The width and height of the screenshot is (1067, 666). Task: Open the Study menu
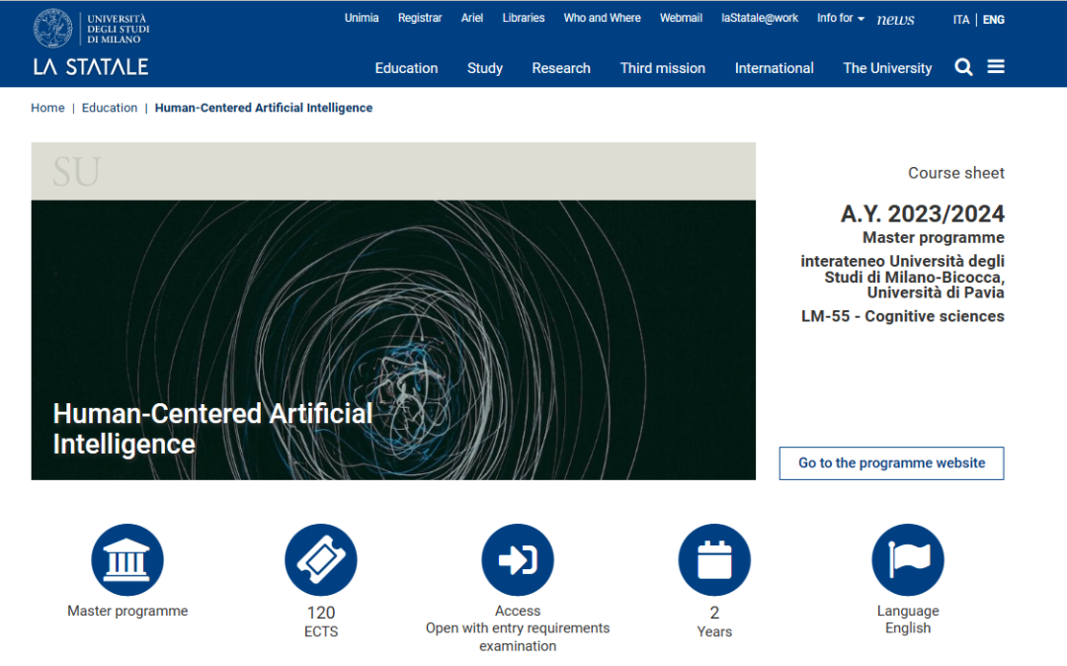(484, 68)
